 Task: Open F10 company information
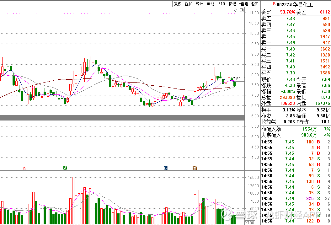(222, 4)
